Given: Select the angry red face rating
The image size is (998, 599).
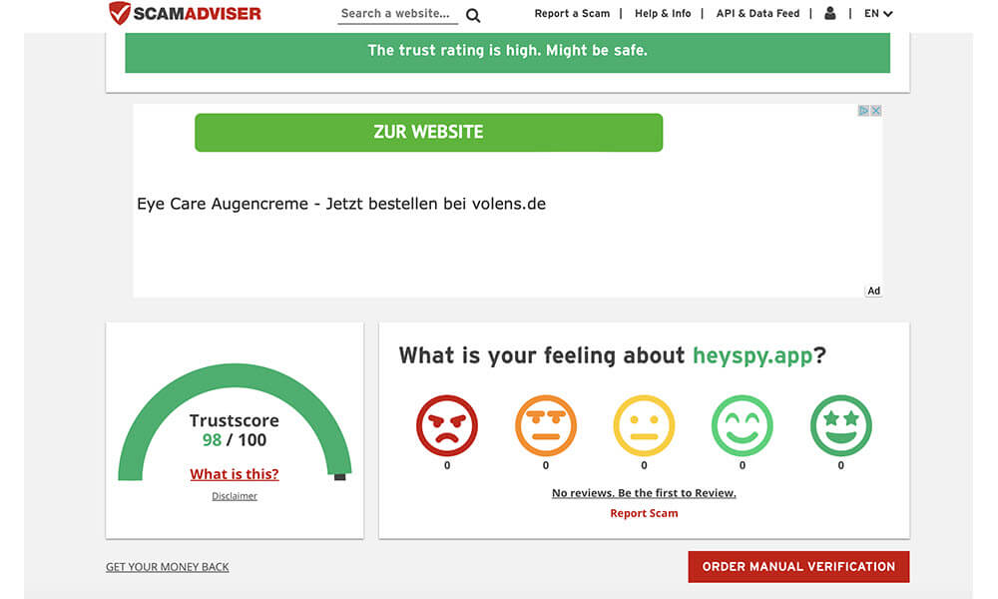Looking at the screenshot, I should (447, 423).
